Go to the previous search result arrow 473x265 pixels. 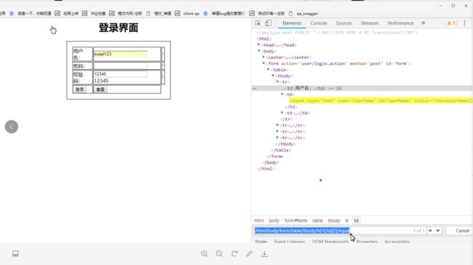coord(430,231)
